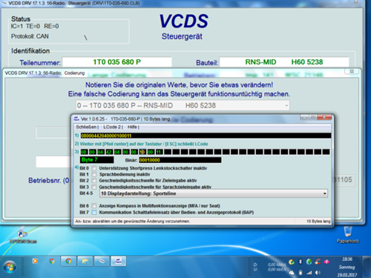371x278 pixels.
Task: Launch the pinned media player icon
Action: point(35,261)
